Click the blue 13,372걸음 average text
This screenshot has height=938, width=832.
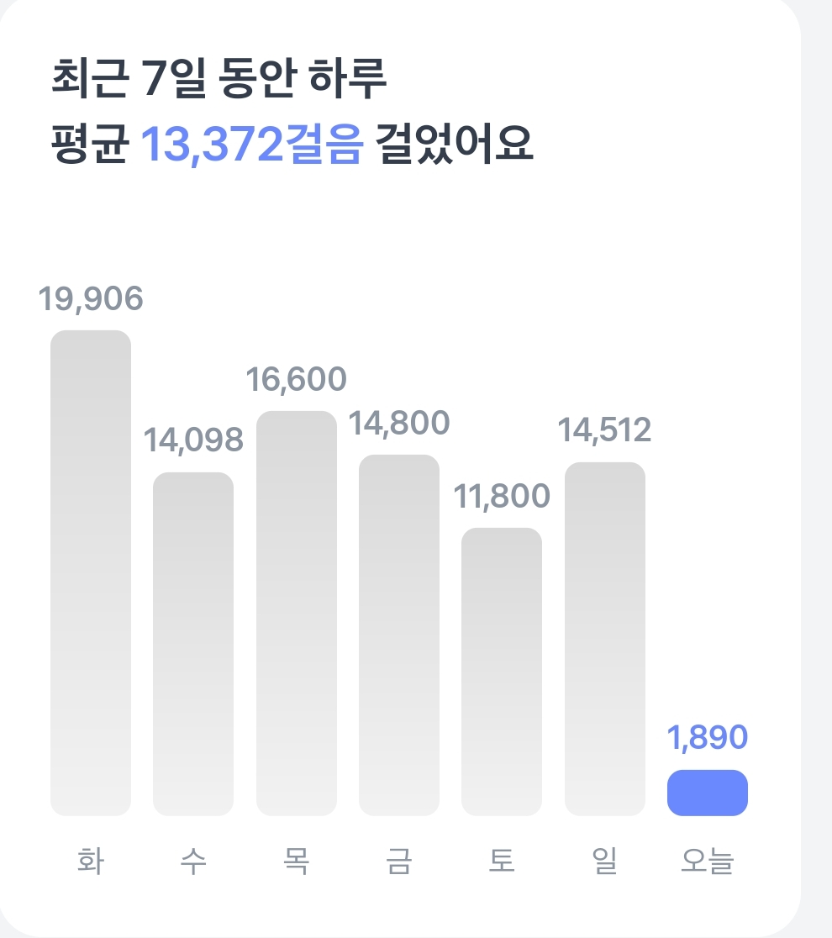(x=252, y=144)
